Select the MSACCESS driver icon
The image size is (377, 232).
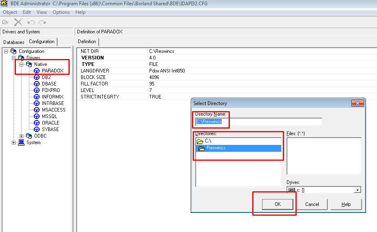point(37,109)
